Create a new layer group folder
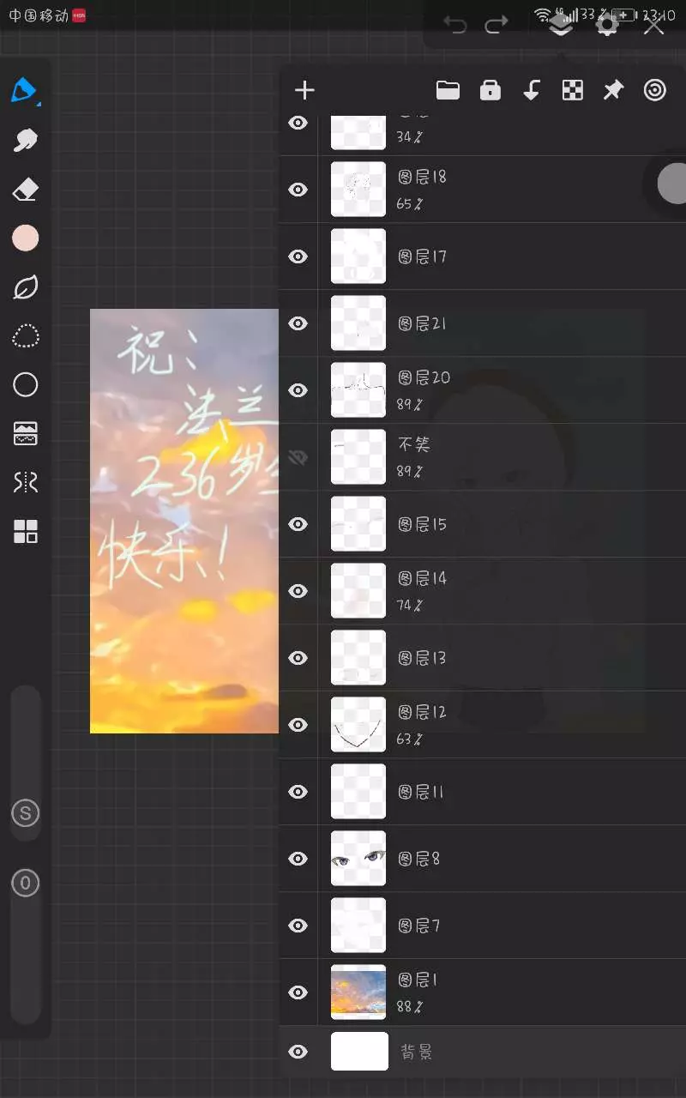686x1098 pixels. coord(448,91)
